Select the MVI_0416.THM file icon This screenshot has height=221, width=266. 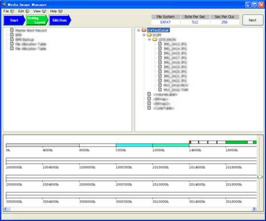(160, 90)
